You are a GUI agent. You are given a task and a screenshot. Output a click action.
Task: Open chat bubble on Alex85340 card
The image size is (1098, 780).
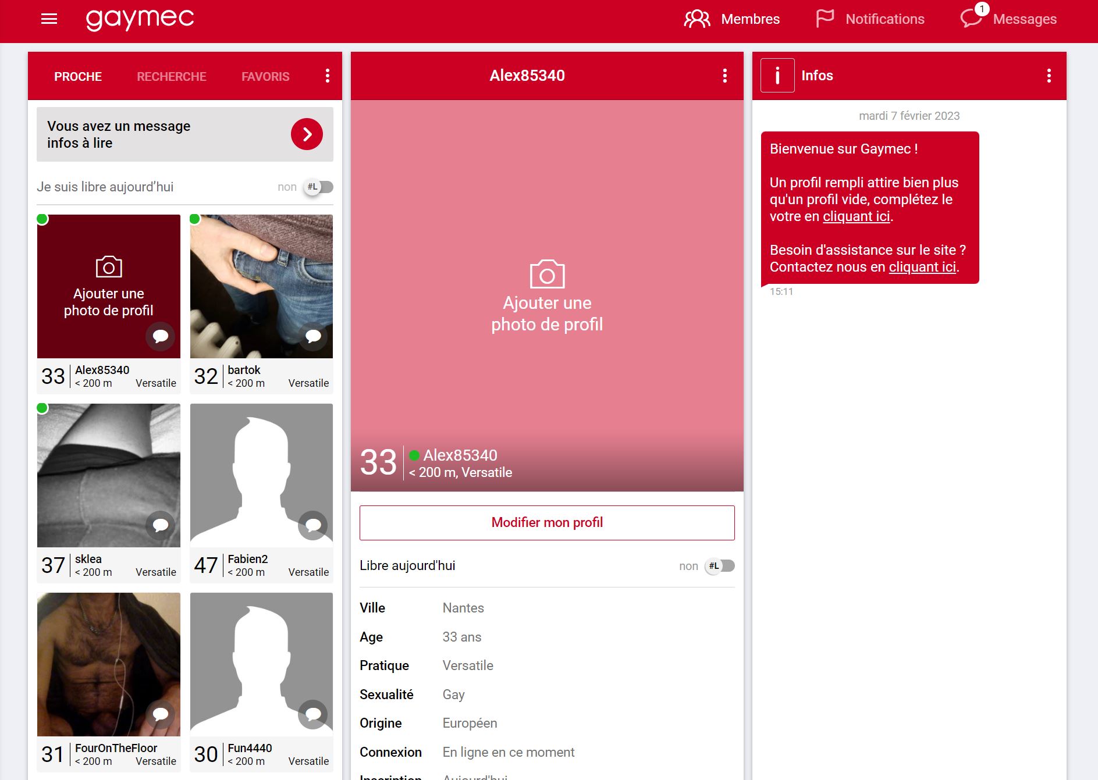161,336
